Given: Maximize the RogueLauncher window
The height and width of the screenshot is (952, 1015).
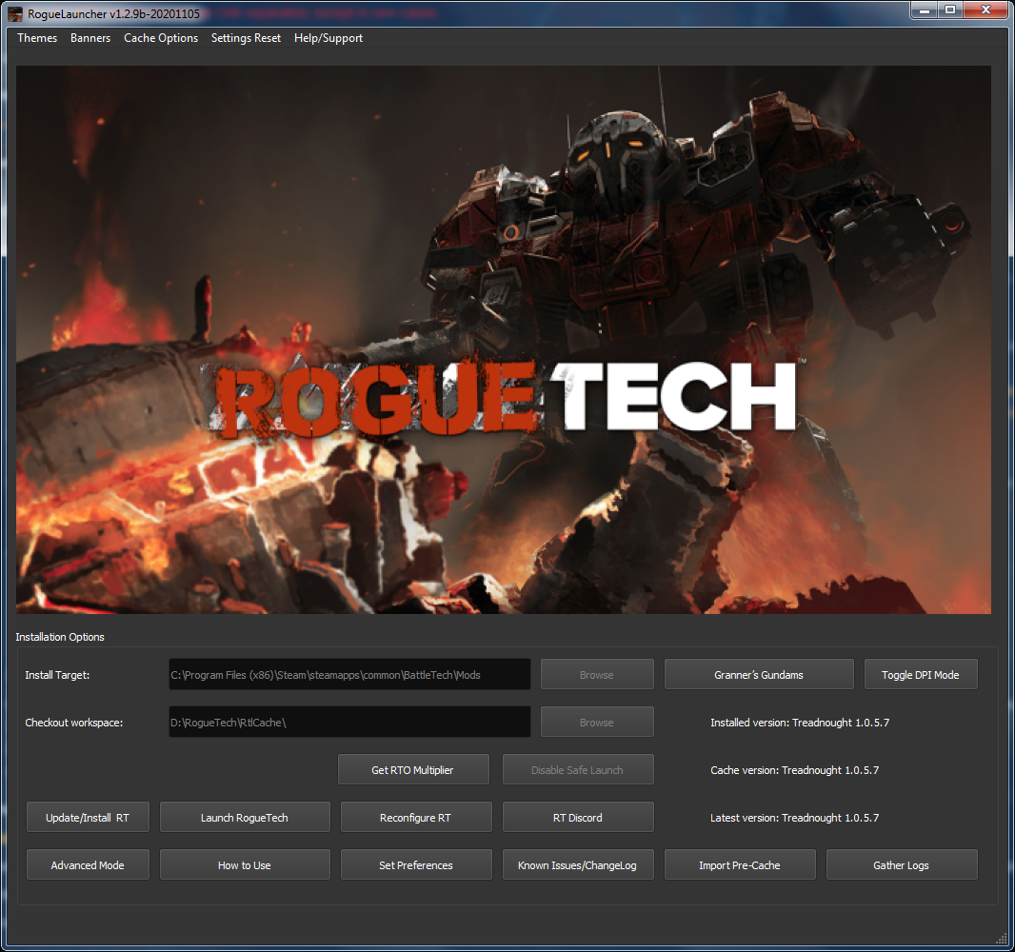Looking at the screenshot, I should 949,10.
